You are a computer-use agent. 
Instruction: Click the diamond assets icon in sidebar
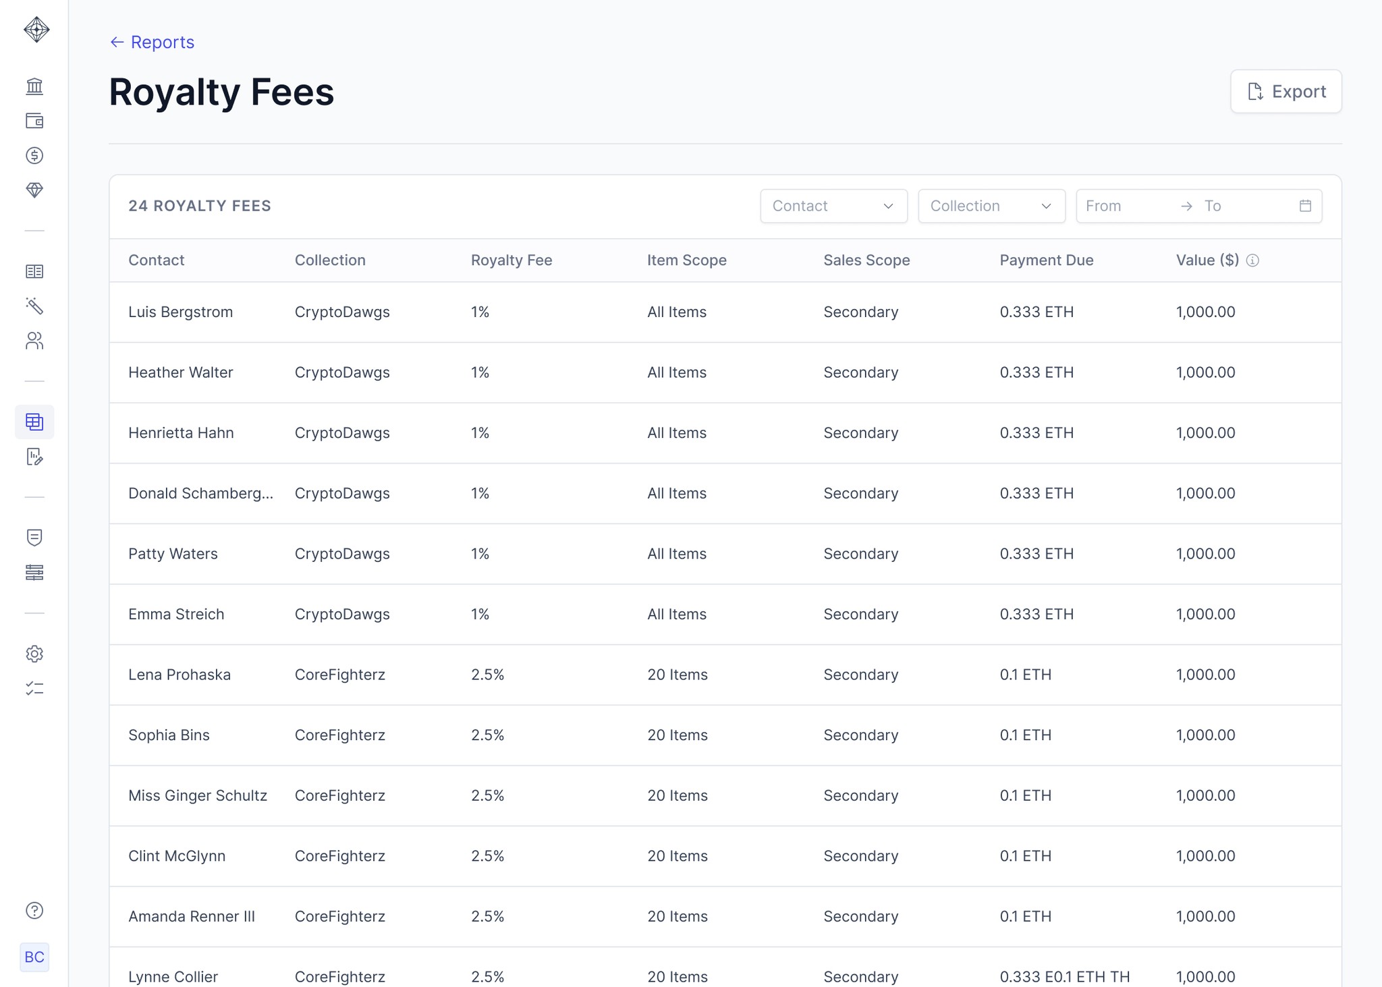34,190
